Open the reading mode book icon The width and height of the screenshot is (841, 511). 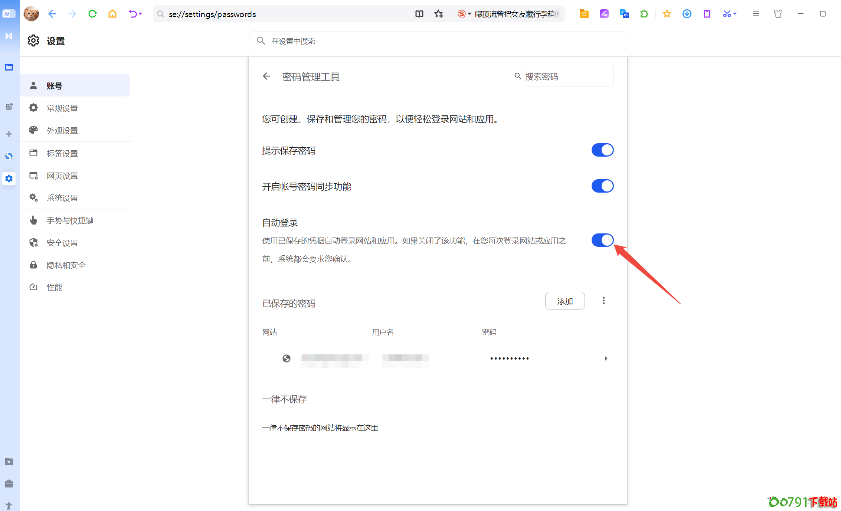click(x=419, y=14)
